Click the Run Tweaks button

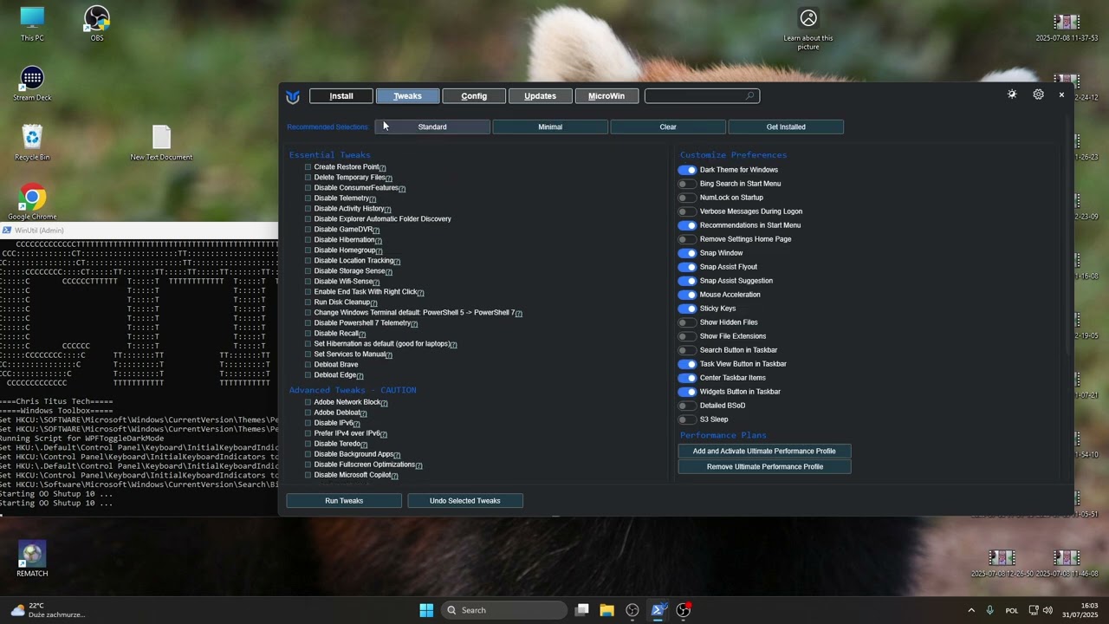344,501
